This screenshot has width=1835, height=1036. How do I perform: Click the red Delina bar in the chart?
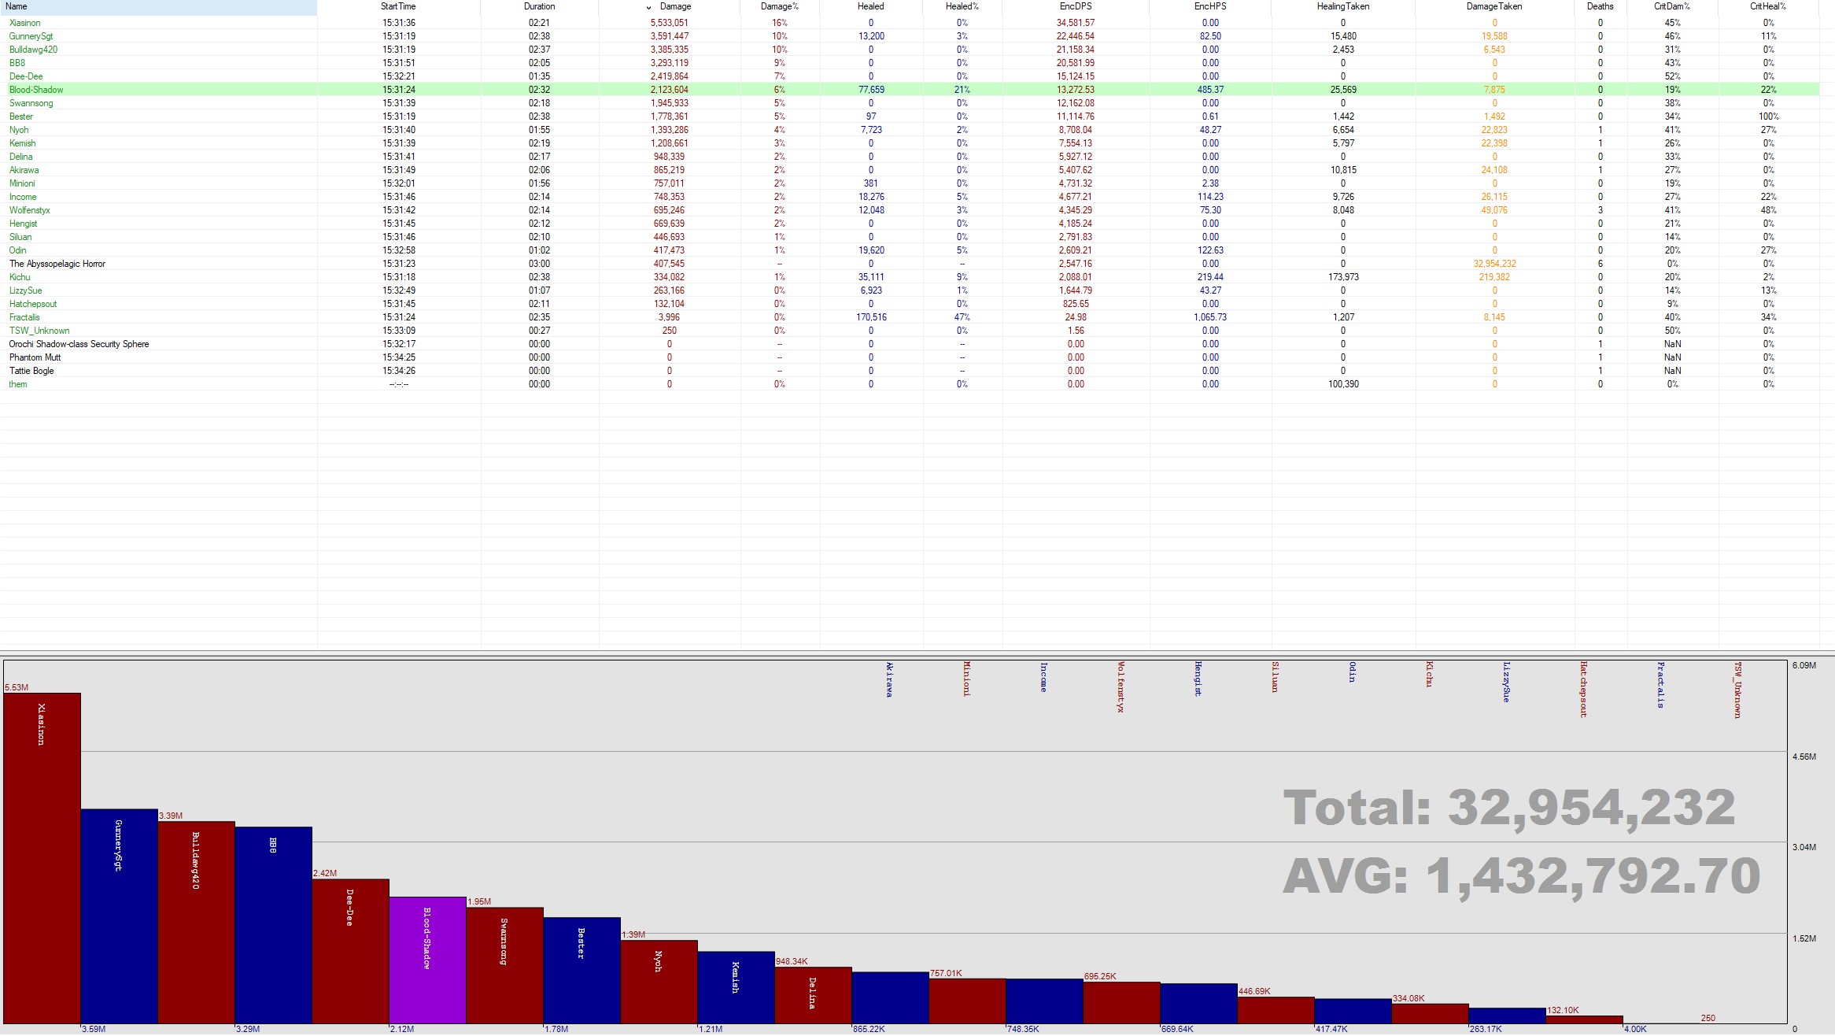(813, 996)
